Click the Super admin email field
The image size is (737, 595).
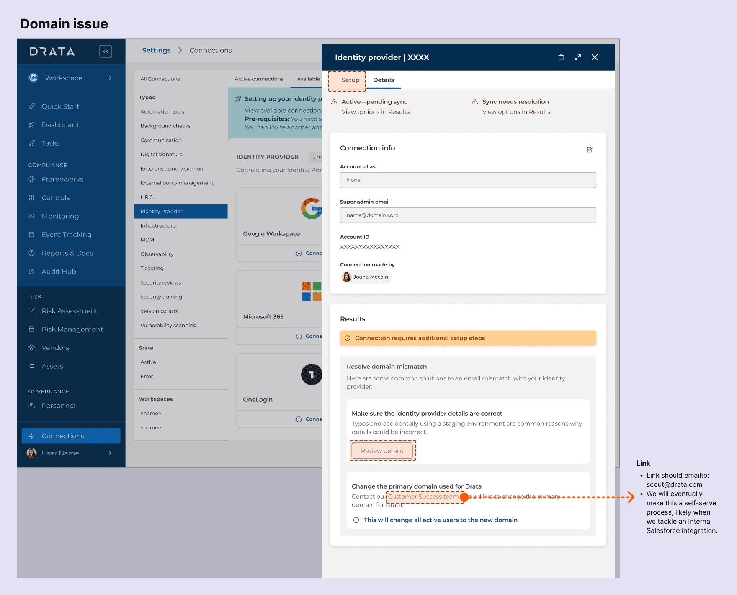[x=468, y=215]
